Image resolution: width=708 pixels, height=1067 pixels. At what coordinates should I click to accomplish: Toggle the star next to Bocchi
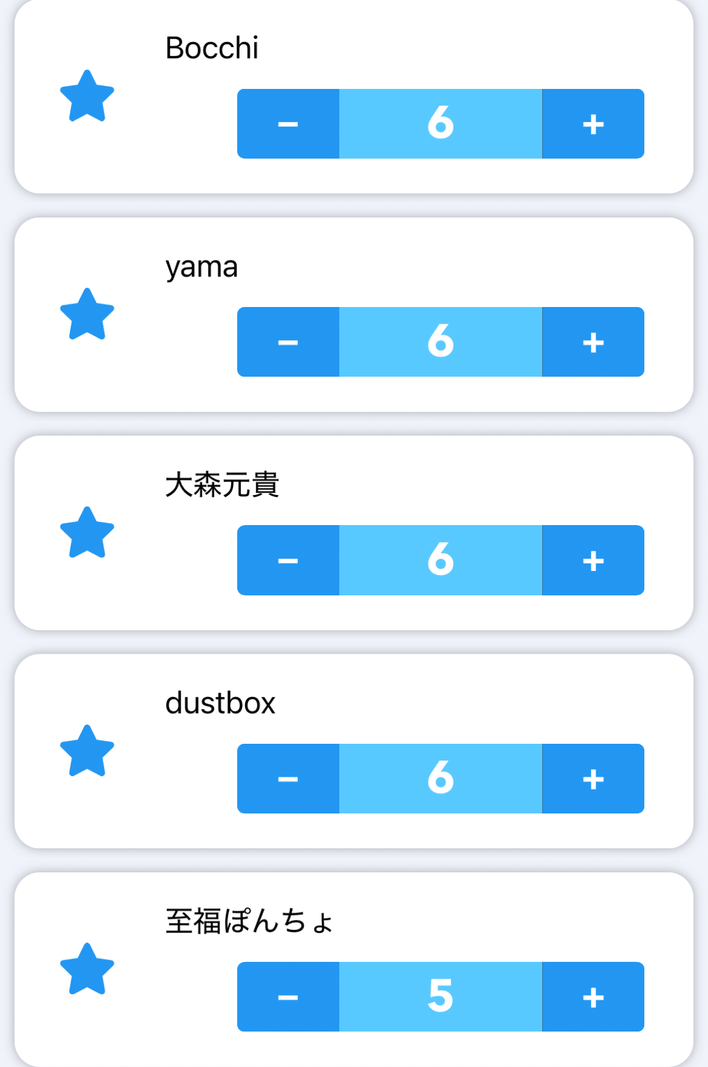(87, 96)
